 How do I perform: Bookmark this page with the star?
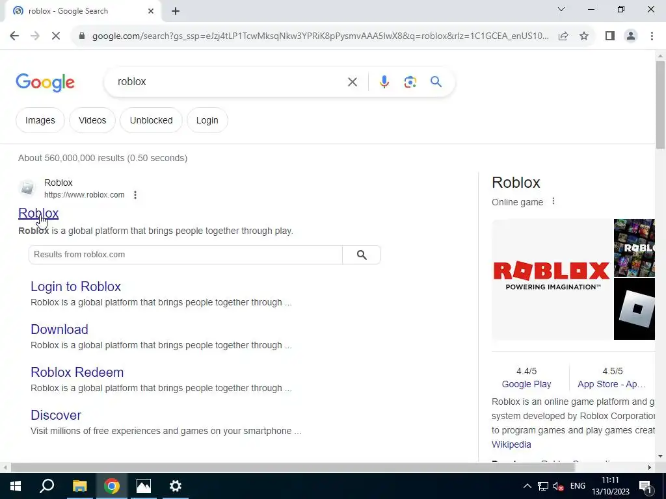[584, 36]
